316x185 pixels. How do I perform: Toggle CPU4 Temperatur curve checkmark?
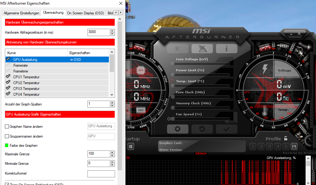point(8,94)
